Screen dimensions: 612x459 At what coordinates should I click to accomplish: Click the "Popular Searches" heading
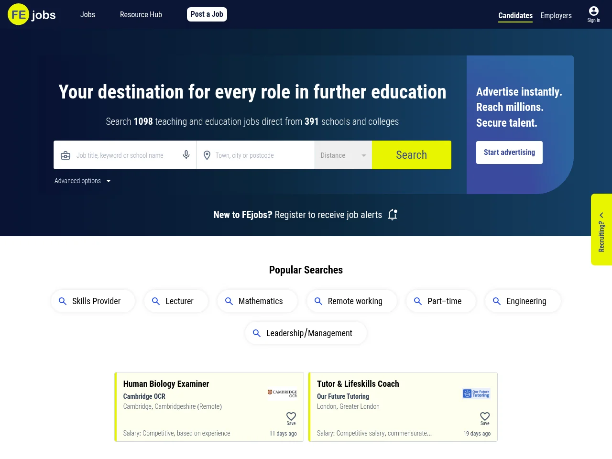click(306, 270)
